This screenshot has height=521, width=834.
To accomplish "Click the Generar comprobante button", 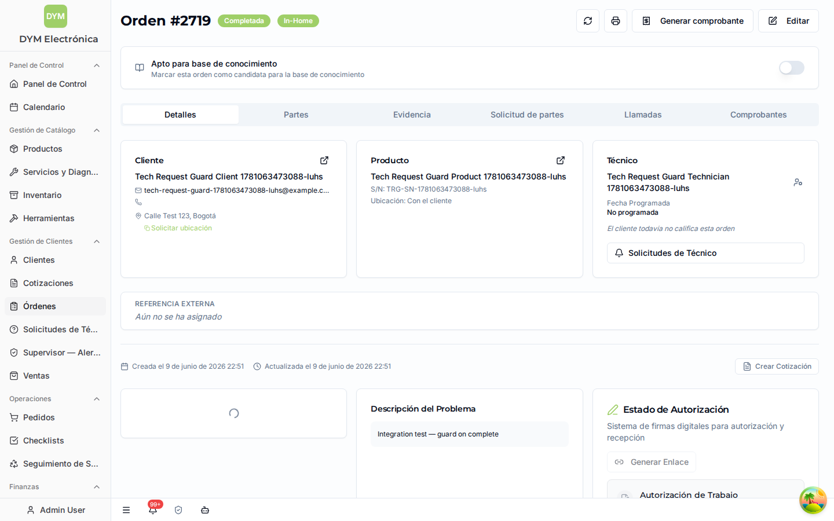I will click(693, 21).
